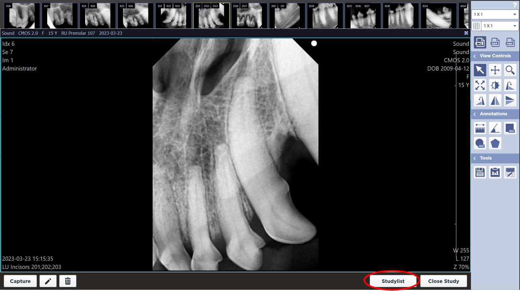Viewport: 520px width, 291px height.
Task: Select thumbnail labeled 309
Action: (325, 16)
